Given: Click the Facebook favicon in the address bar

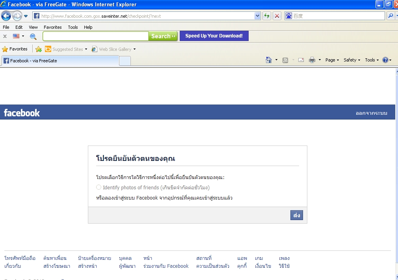Looking at the screenshot, I should 37,16.
